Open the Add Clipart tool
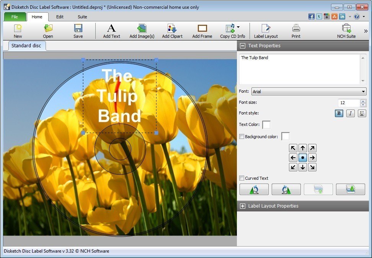 [172, 31]
